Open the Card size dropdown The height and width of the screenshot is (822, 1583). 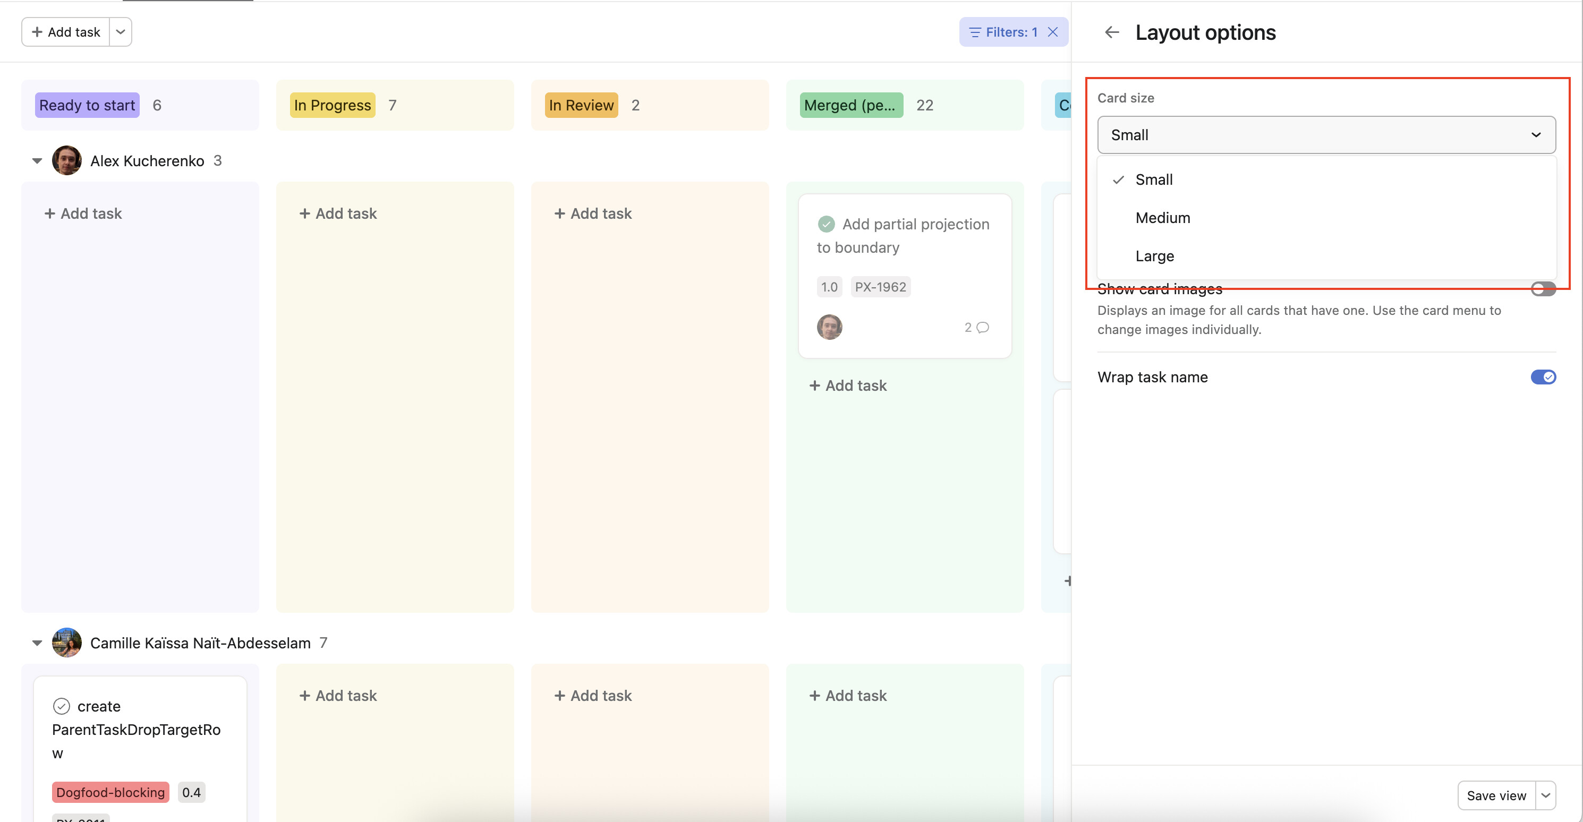pyautogui.click(x=1326, y=135)
